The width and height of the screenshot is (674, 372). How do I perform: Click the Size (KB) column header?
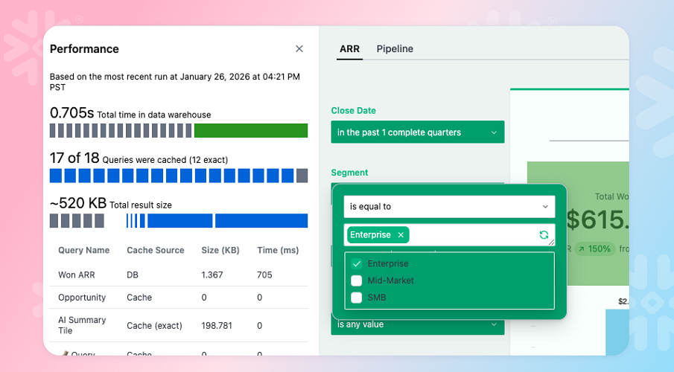coord(220,251)
